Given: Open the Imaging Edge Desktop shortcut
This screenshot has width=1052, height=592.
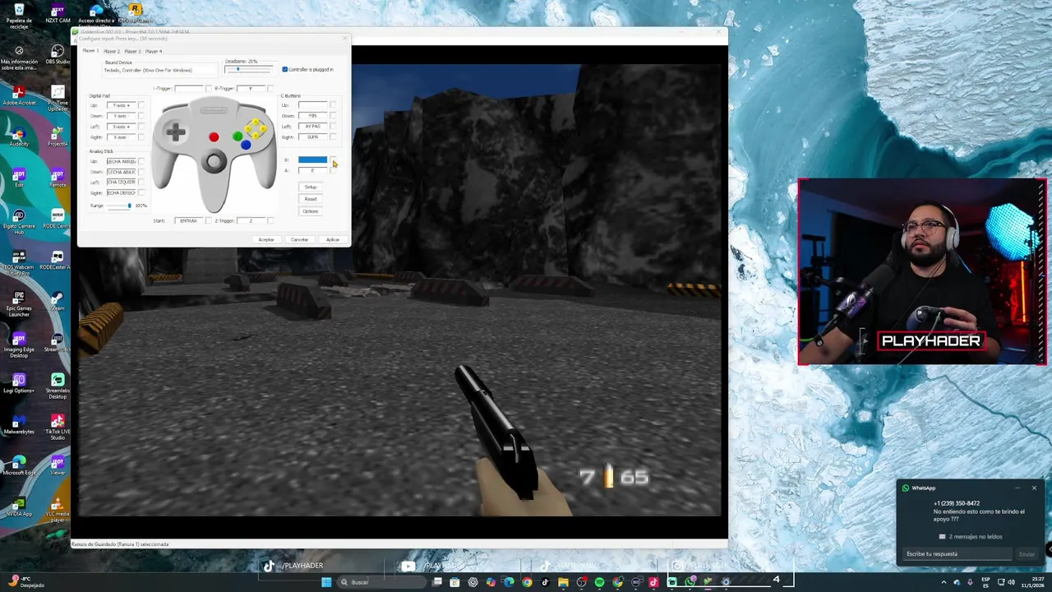Looking at the screenshot, I should [x=19, y=344].
